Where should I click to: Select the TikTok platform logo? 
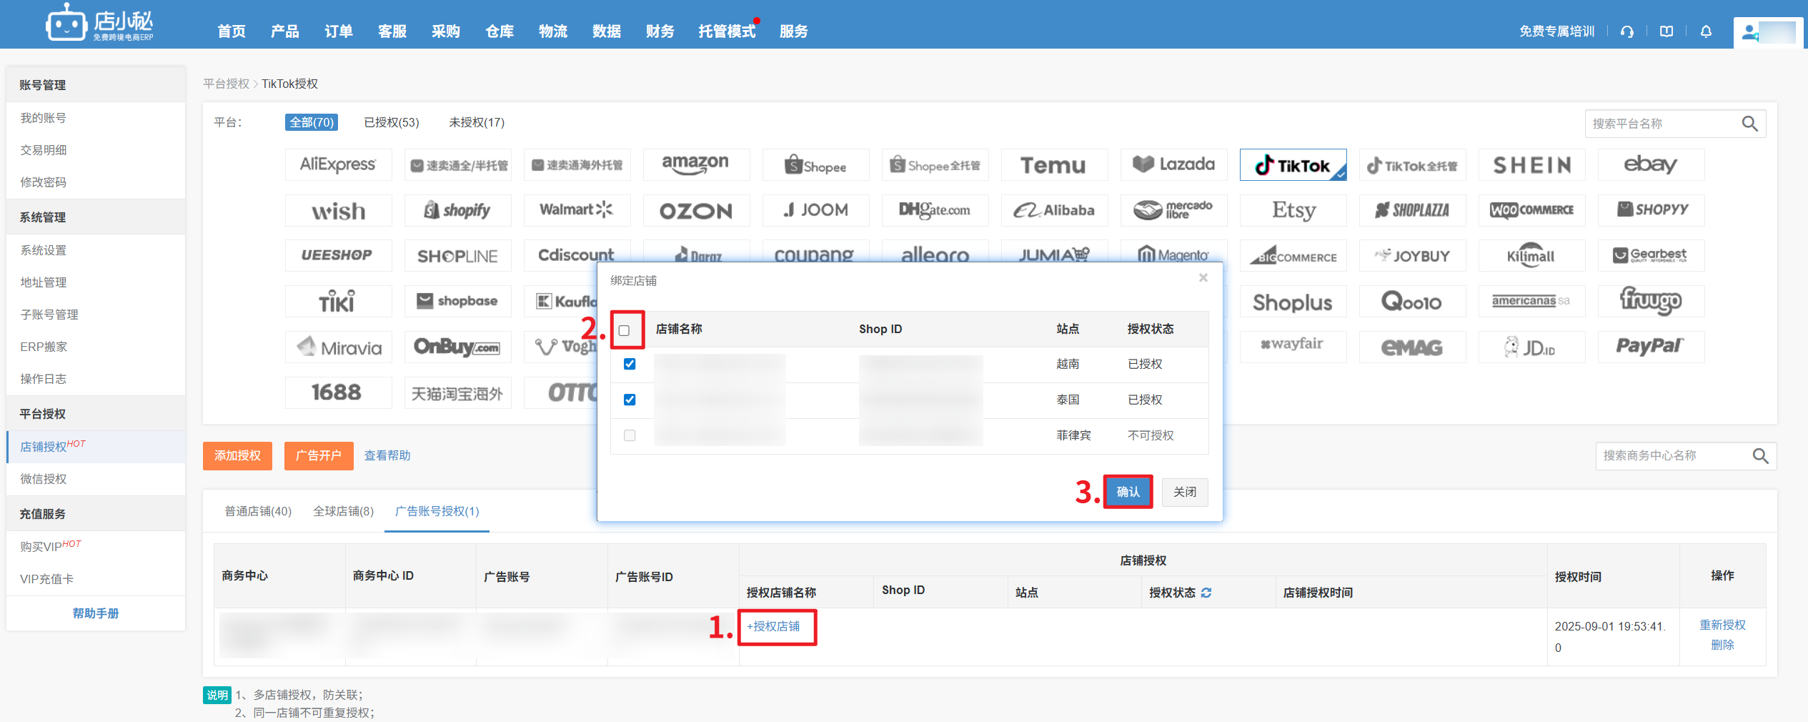click(x=1293, y=165)
